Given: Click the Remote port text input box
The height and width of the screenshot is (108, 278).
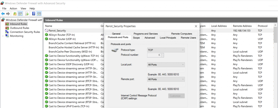Looking at the screenshot, I should point(166,85).
